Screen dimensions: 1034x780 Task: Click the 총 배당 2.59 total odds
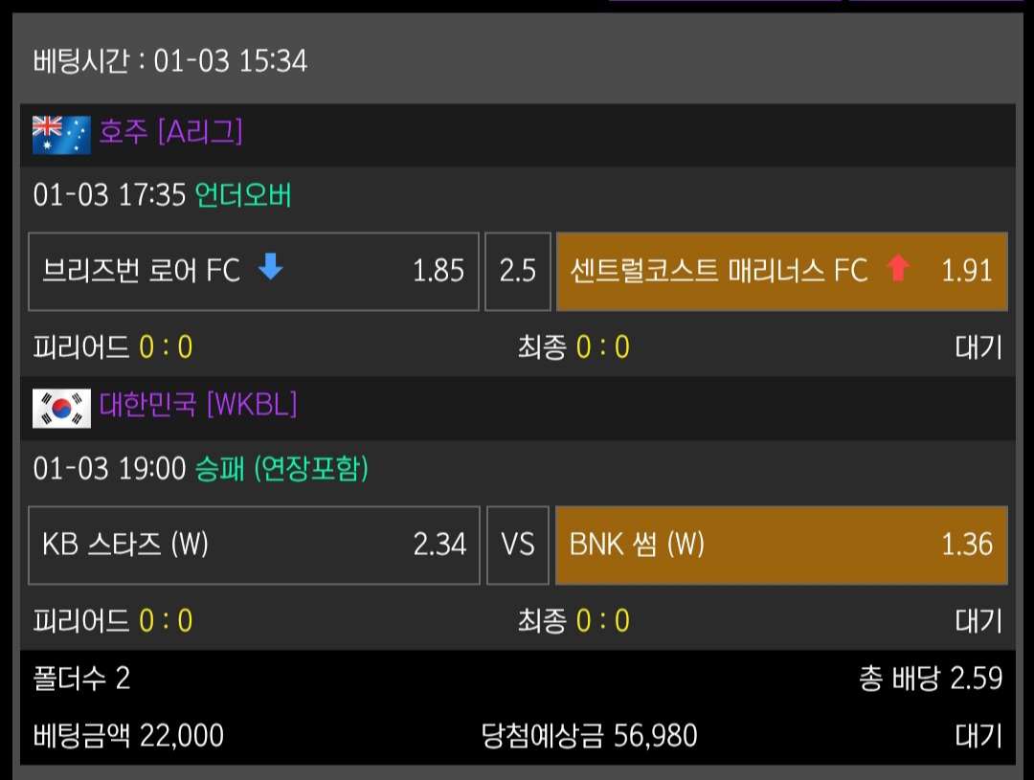point(930,679)
